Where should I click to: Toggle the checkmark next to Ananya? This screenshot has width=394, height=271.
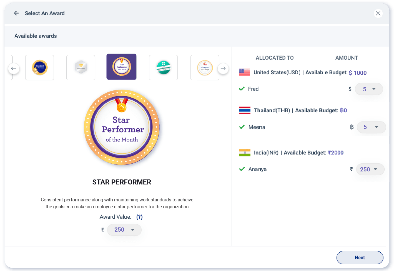click(242, 169)
